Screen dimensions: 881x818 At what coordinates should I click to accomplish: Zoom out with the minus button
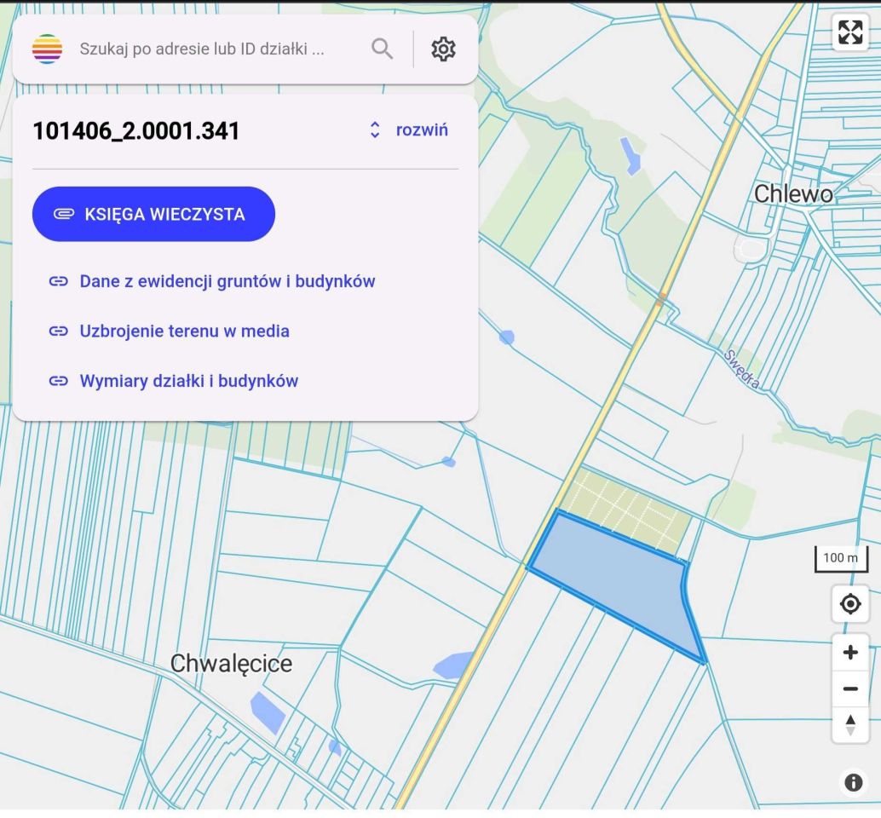click(x=850, y=688)
